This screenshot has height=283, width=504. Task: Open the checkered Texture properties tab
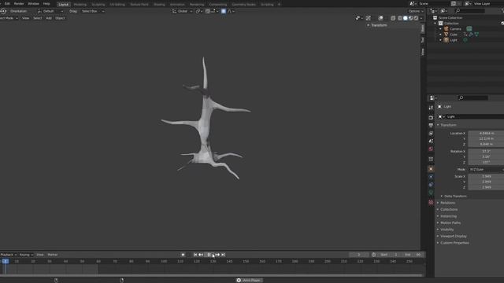tap(431, 203)
